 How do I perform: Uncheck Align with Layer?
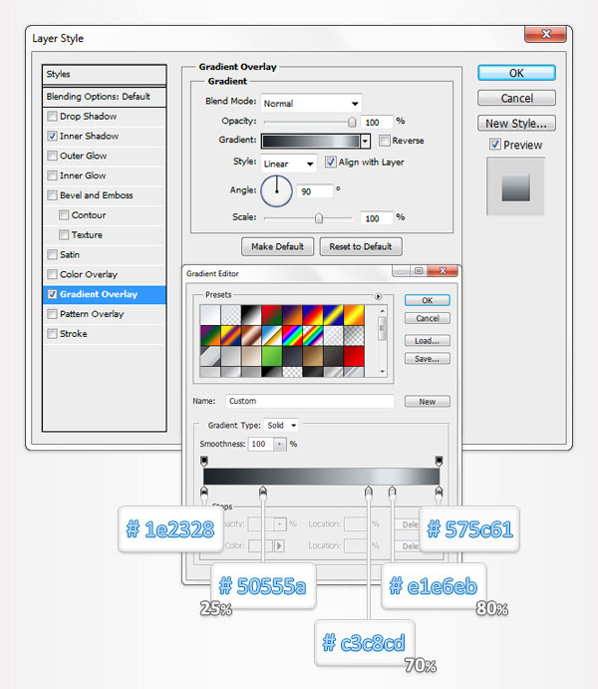coord(331,163)
